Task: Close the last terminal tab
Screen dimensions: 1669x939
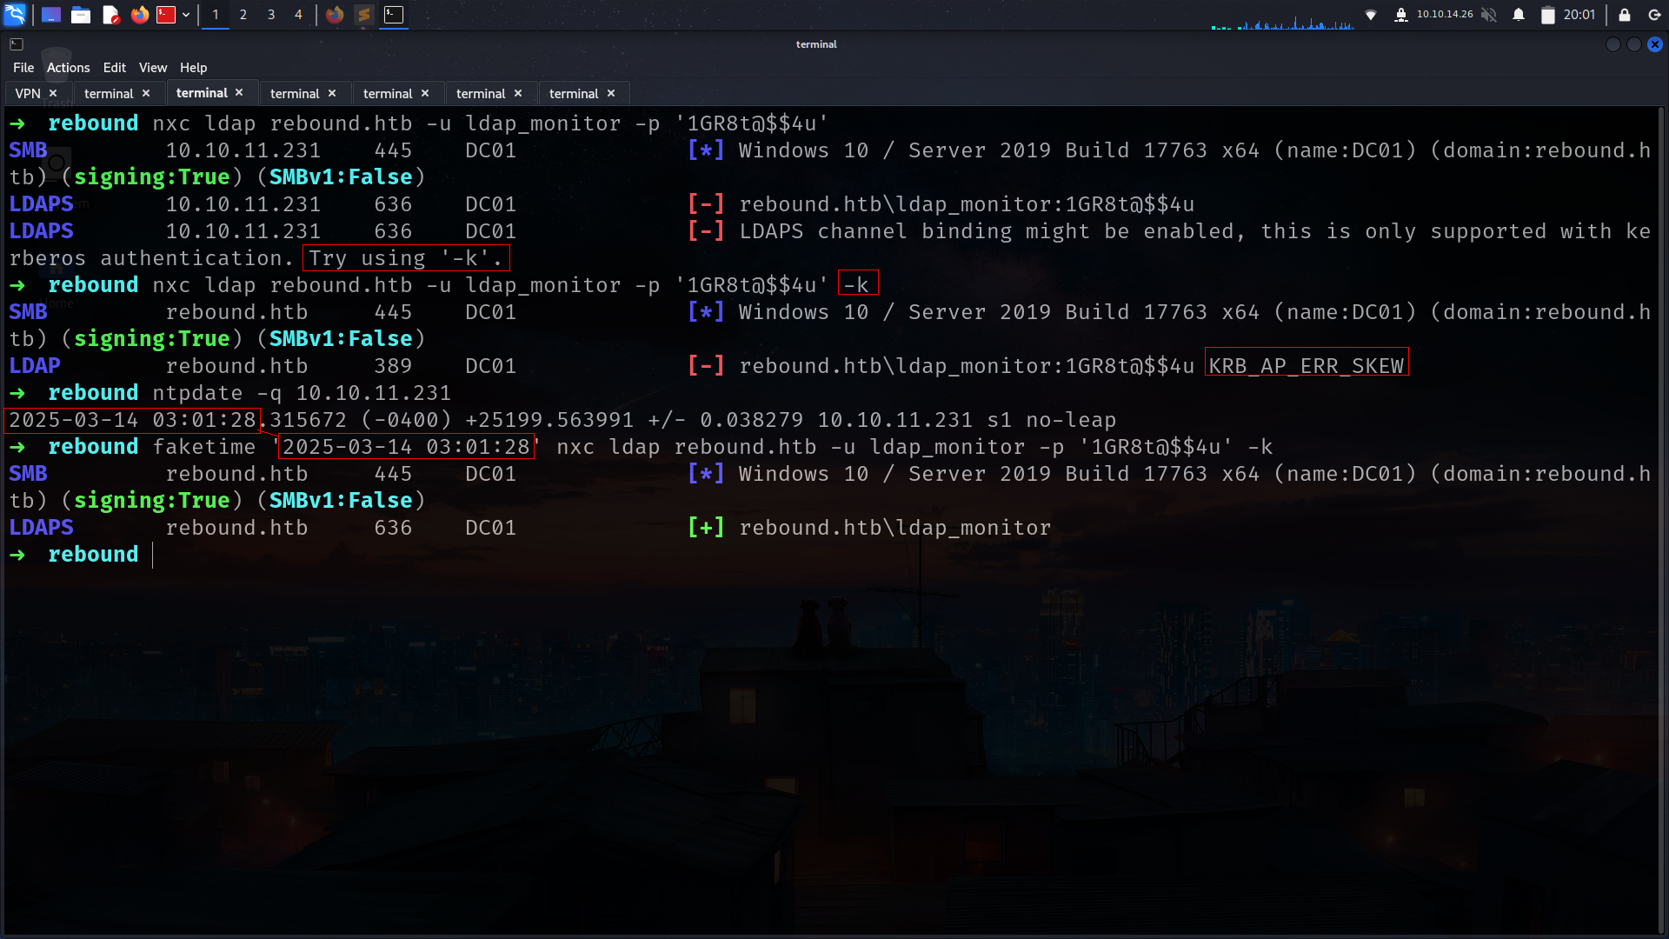Action: (611, 93)
